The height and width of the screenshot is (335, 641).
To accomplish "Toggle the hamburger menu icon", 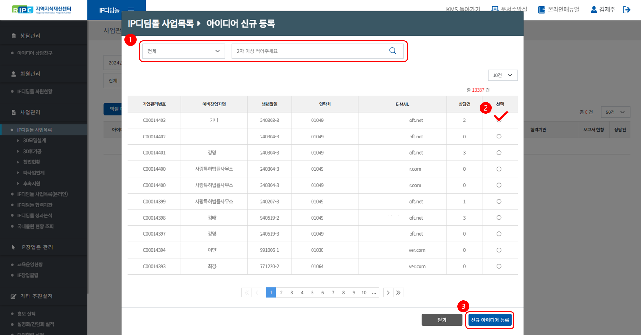I will (131, 9).
